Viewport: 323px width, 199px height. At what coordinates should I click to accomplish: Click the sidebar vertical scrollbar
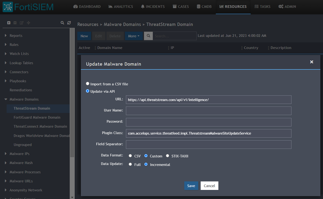point(72,97)
